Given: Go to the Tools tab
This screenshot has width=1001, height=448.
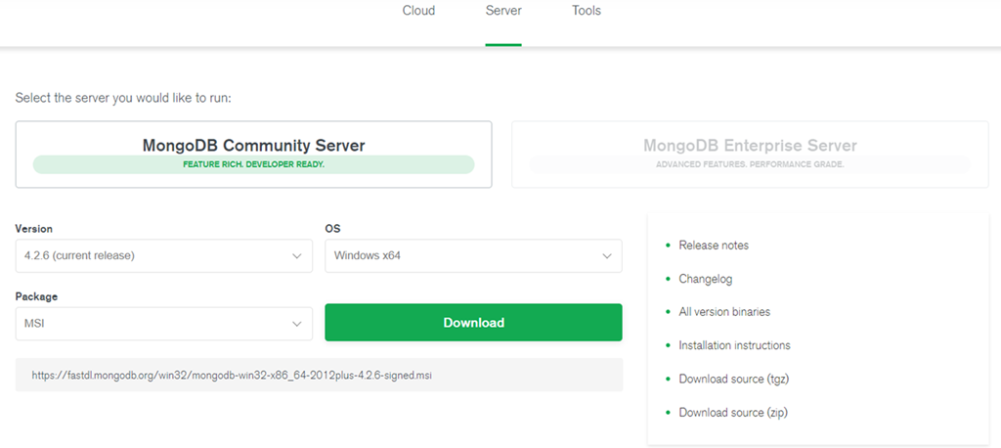Looking at the screenshot, I should 587,12.
